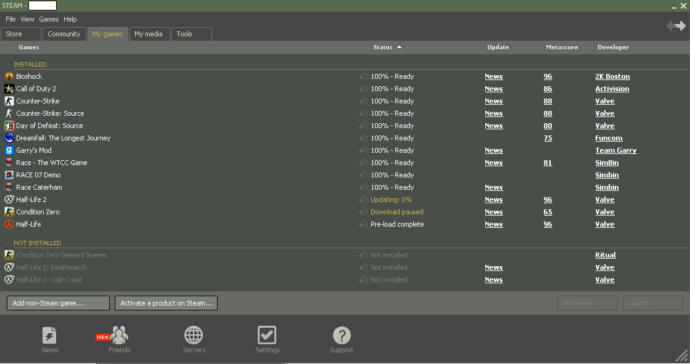Open the 2K Boston developer link
The width and height of the screenshot is (690, 364).
612,76
